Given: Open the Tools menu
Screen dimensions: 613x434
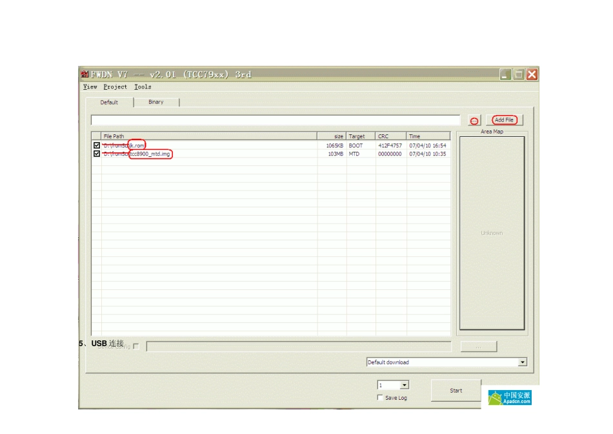Looking at the screenshot, I should coord(143,87).
